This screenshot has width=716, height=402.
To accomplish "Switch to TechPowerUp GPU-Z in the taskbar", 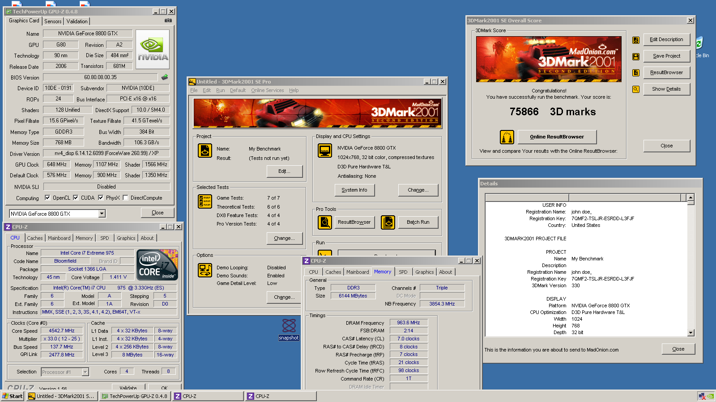I will [x=135, y=396].
